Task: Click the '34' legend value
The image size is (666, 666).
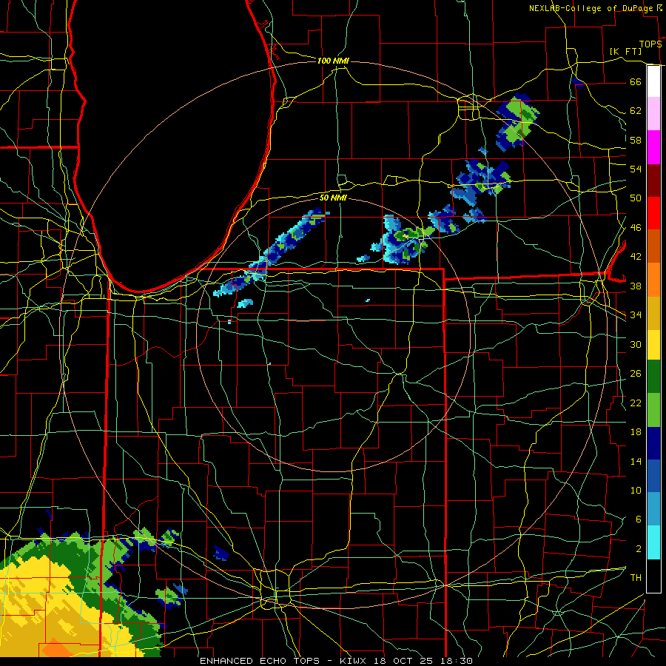Action: point(636,315)
